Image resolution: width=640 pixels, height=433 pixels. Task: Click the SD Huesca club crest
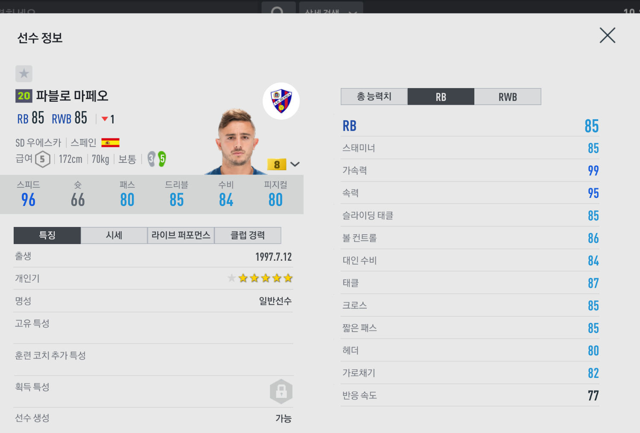[281, 101]
